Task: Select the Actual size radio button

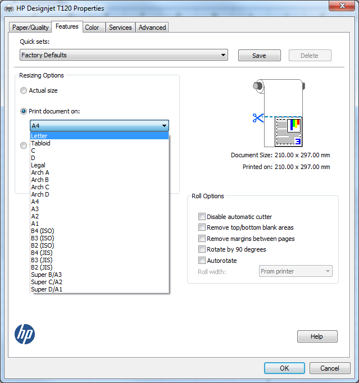Action: click(24, 90)
